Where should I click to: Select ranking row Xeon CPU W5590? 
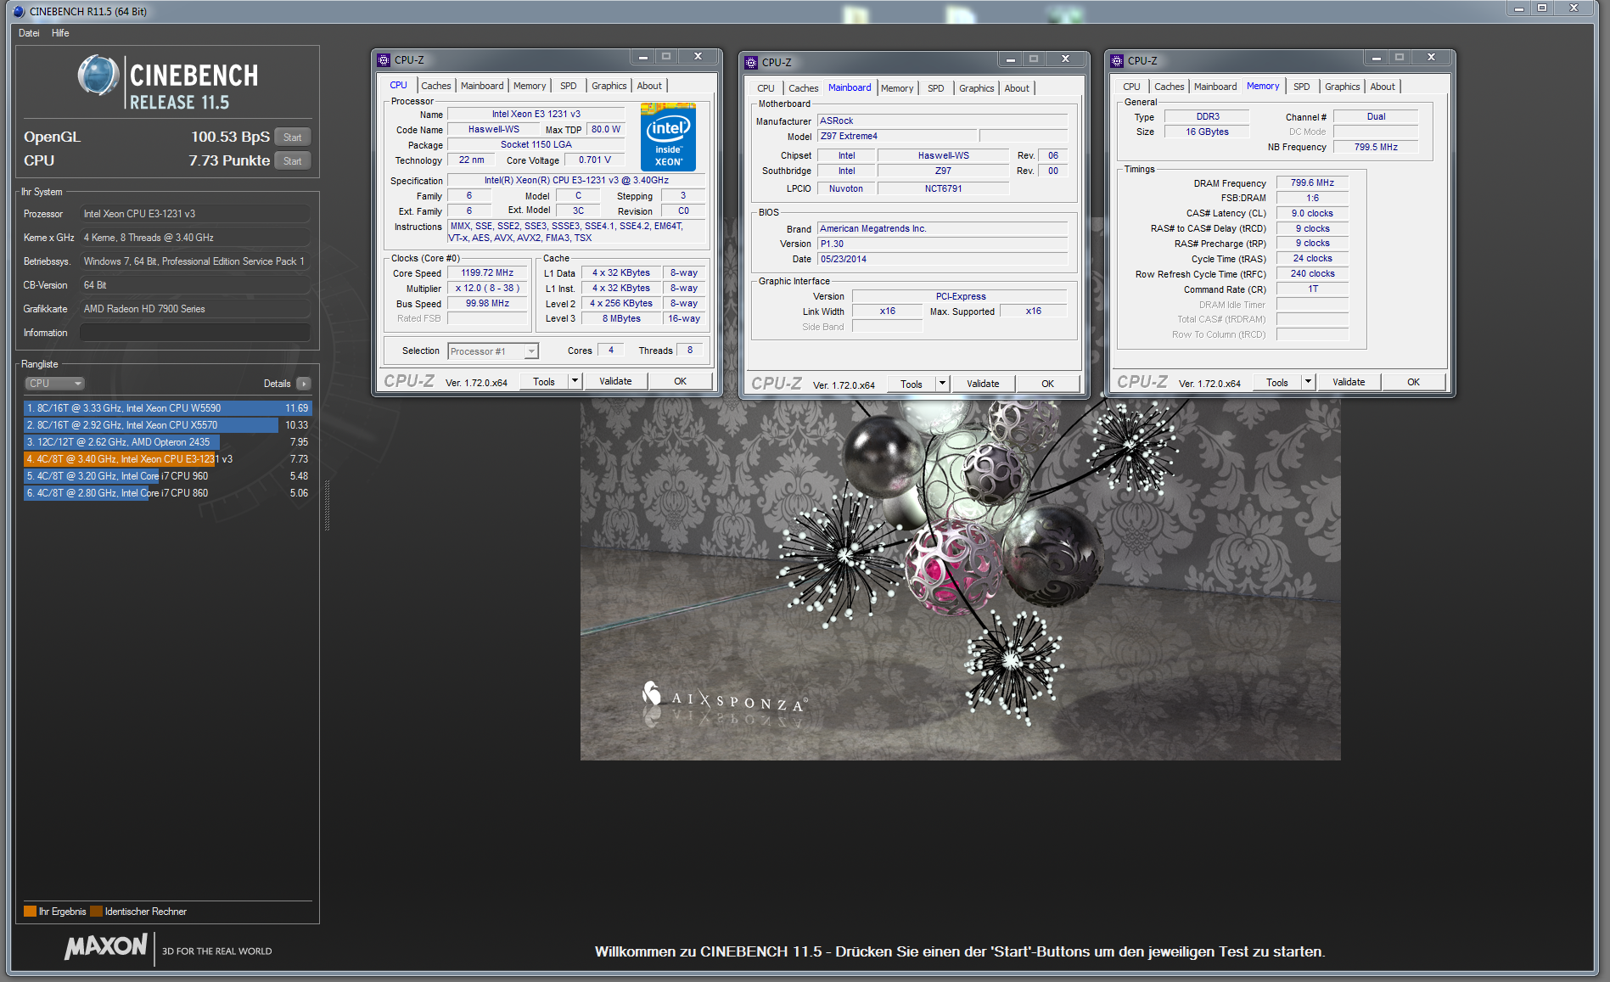(167, 408)
